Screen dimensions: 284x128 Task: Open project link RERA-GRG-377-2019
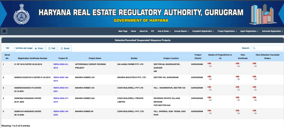point(61,100)
